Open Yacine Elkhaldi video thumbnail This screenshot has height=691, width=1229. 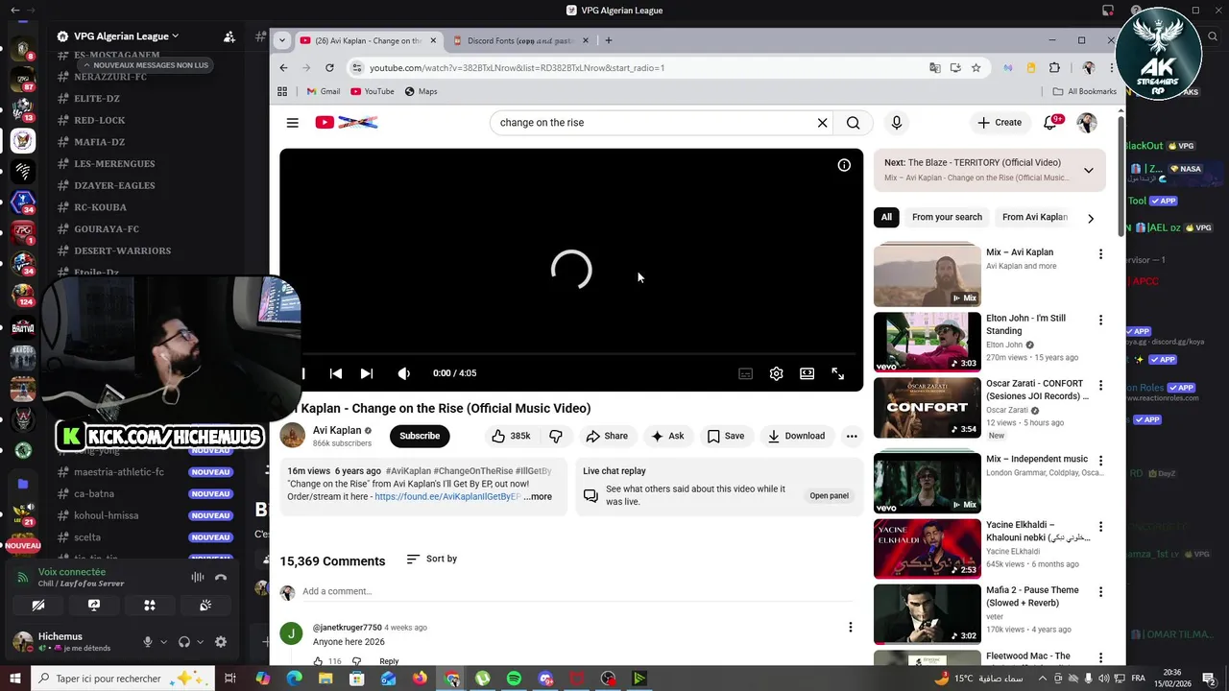pyautogui.click(x=928, y=549)
